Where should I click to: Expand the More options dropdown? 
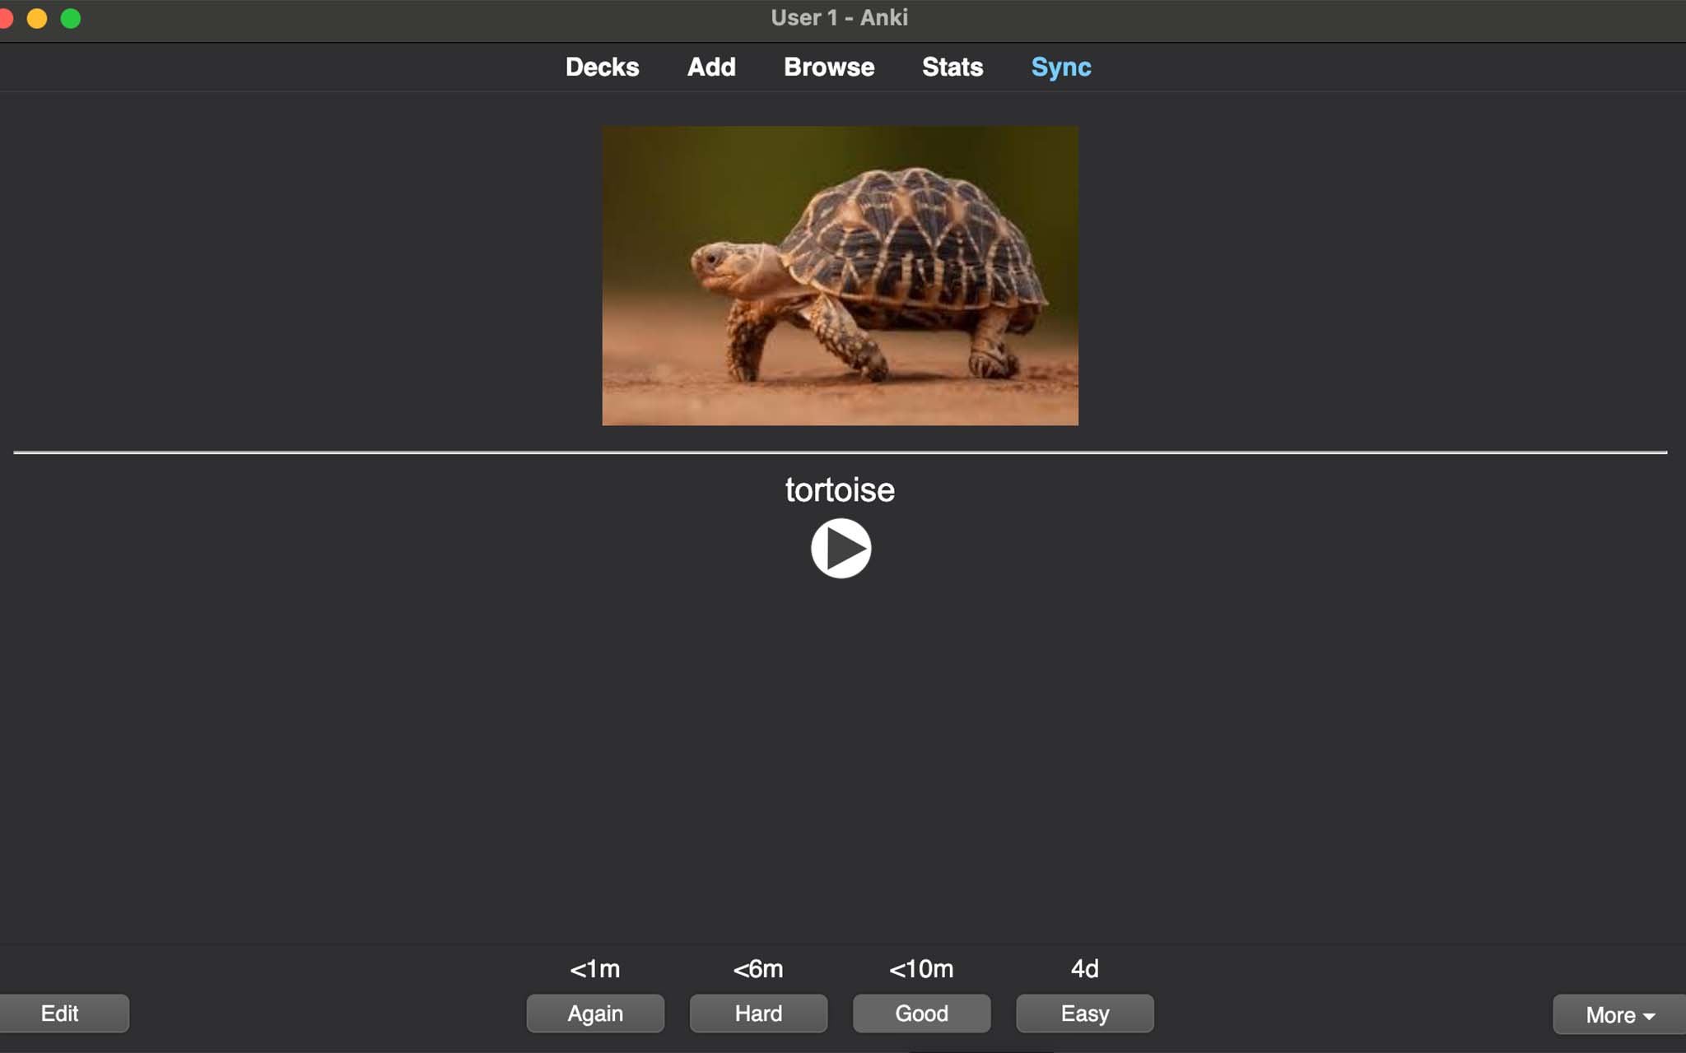[x=1619, y=1013]
